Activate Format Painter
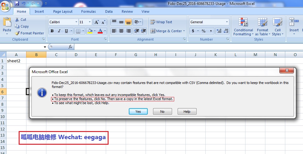Viewport: 303px width, 154px height. [x=30, y=33]
